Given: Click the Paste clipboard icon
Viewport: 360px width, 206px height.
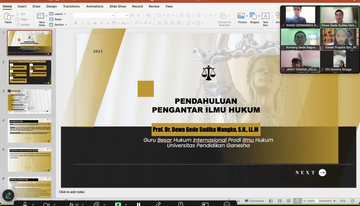Looking at the screenshot, I should [8, 17].
